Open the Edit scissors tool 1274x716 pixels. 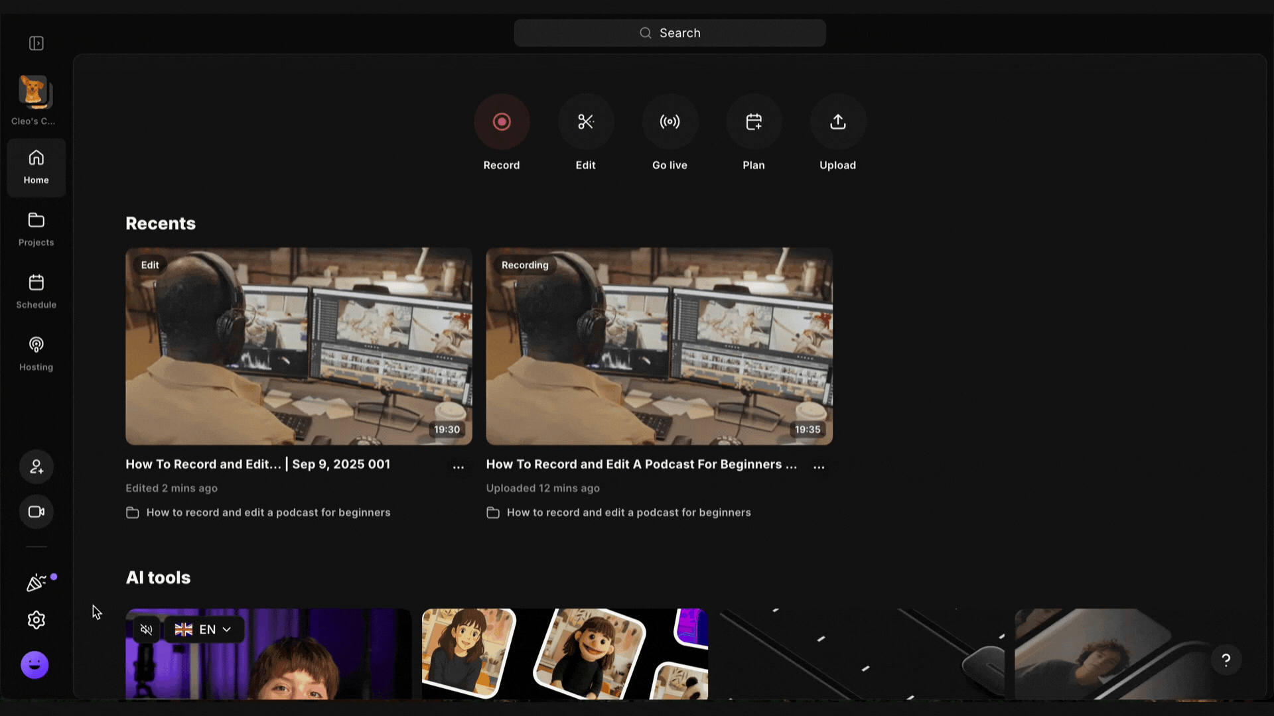coord(585,122)
